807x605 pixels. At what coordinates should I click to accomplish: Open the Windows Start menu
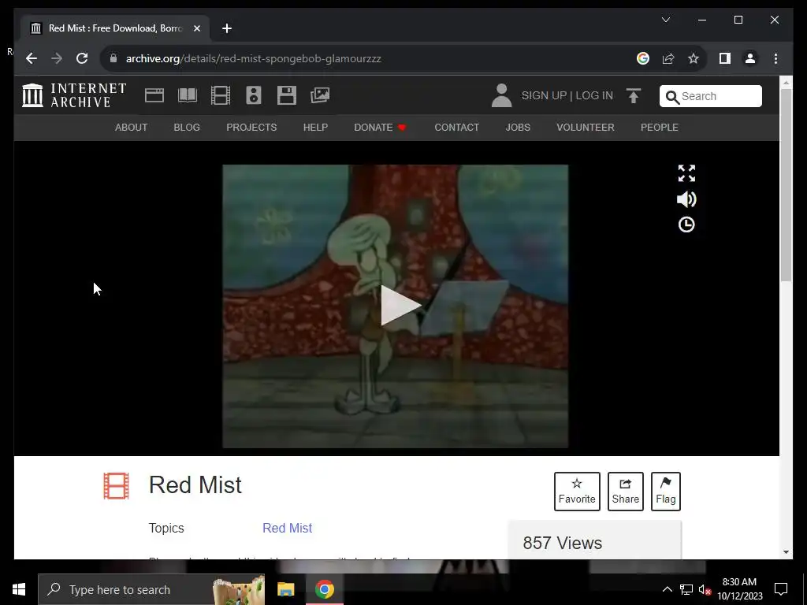coord(19,589)
